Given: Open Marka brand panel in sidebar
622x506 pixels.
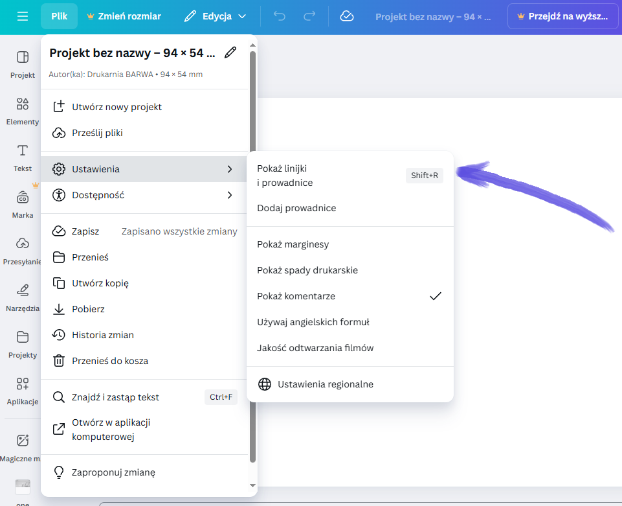Looking at the screenshot, I should coord(23,203).
